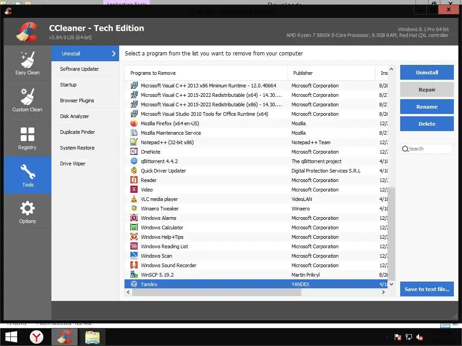Click the Mozilla Firefox icon in list

[134, 123]
